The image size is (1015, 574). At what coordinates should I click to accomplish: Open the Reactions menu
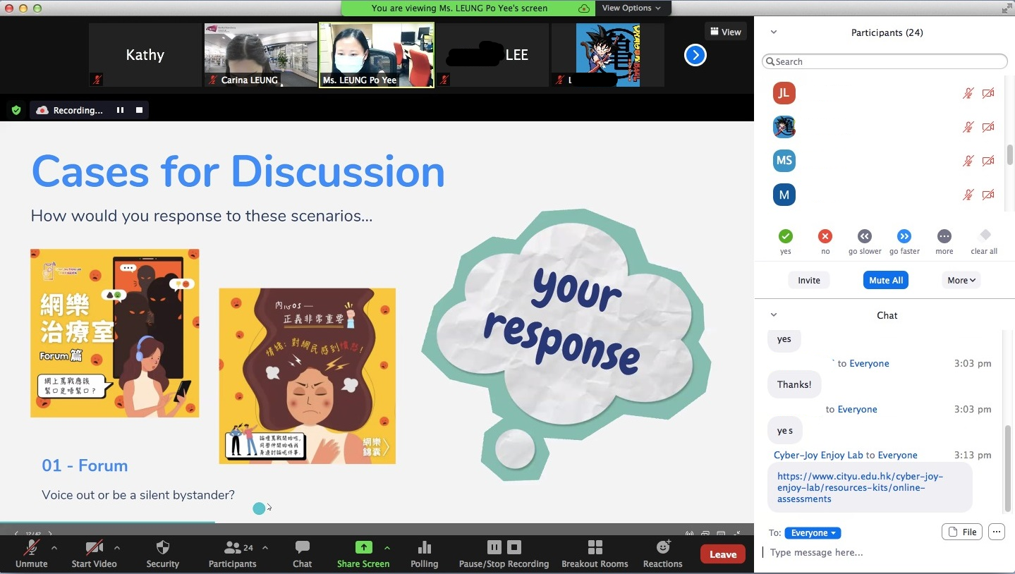662,548
